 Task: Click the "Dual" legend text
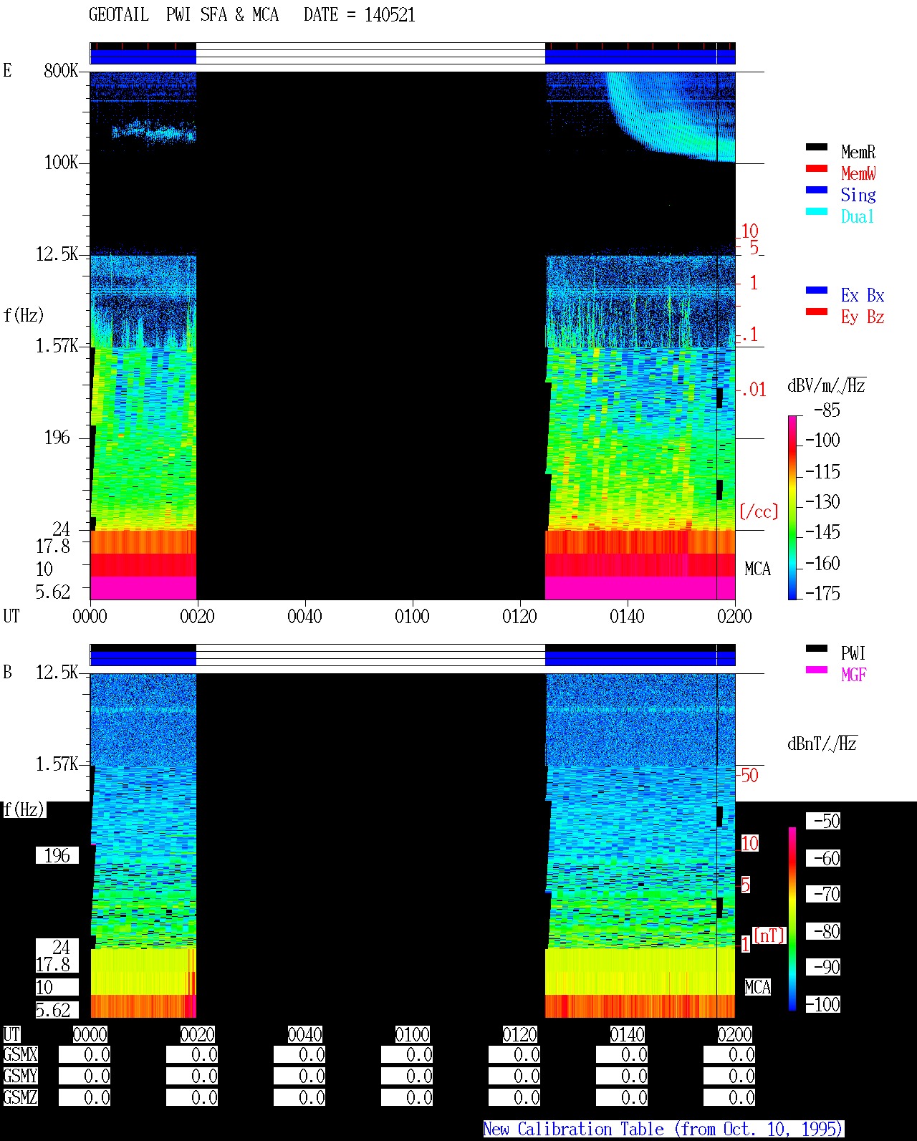click(858, 216)
